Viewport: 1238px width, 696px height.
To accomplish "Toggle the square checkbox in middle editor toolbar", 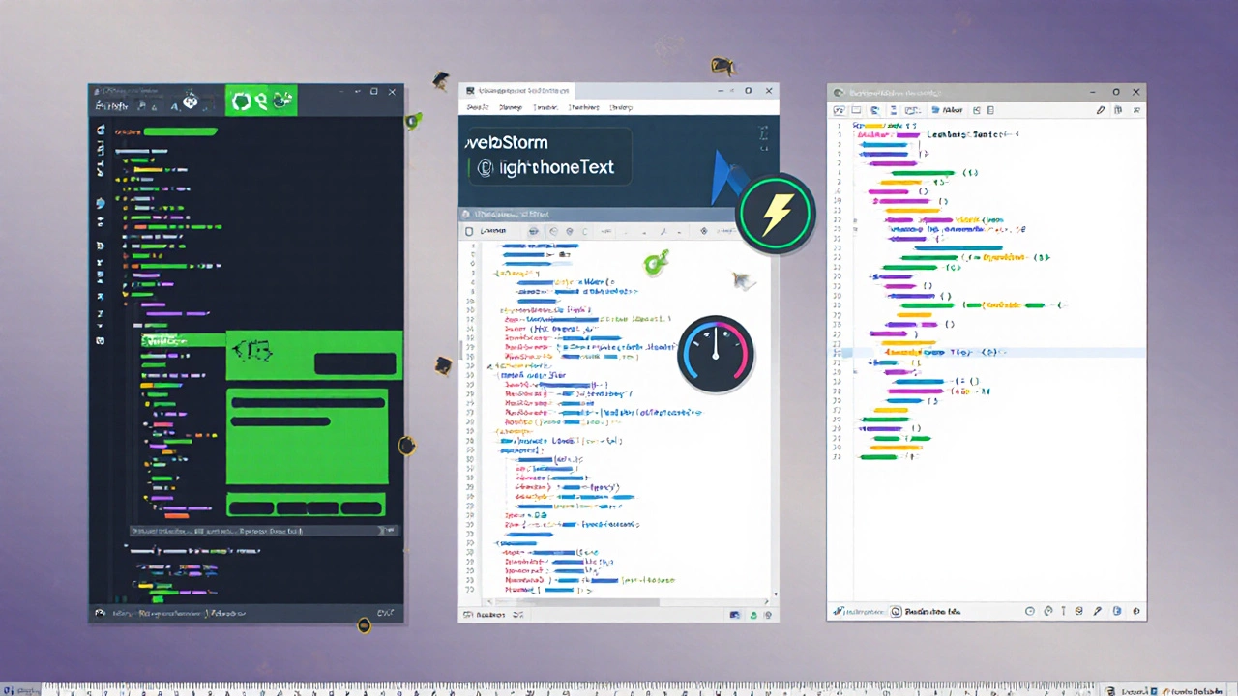I will pyautogui.click(x=470, y=231).
